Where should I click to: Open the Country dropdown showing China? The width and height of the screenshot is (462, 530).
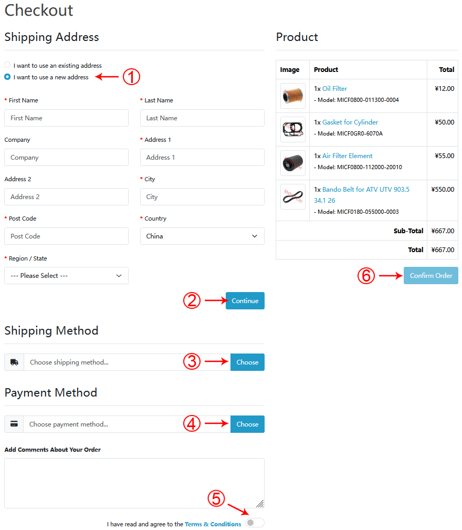[x=202, y=236]
